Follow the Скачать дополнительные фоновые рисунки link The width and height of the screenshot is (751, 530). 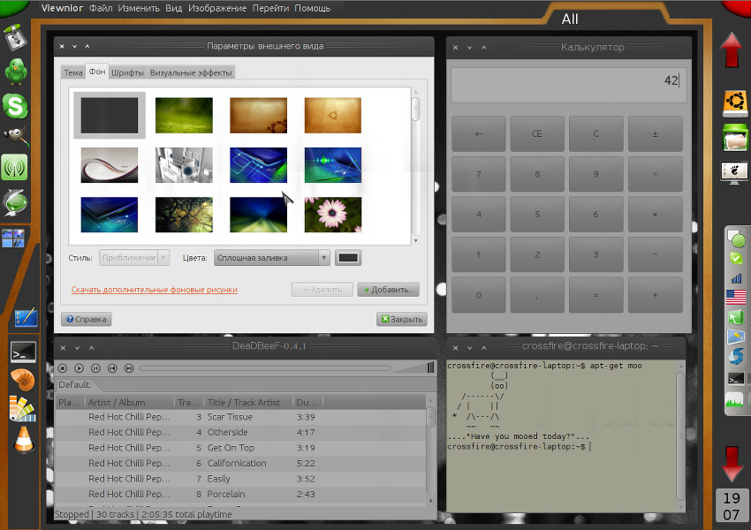(x=155, y=290)
